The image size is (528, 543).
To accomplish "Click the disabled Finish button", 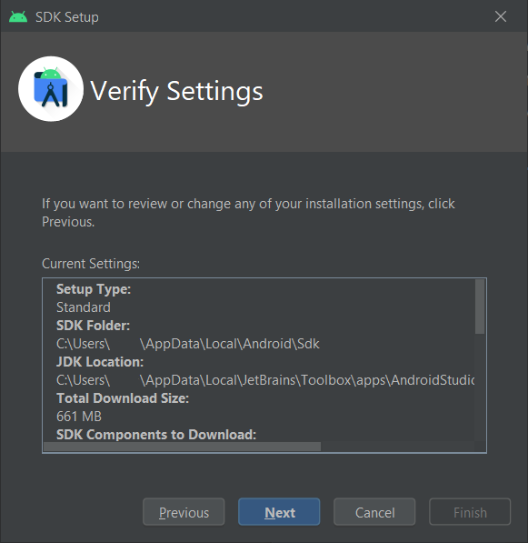I will [x=470, y=512].
